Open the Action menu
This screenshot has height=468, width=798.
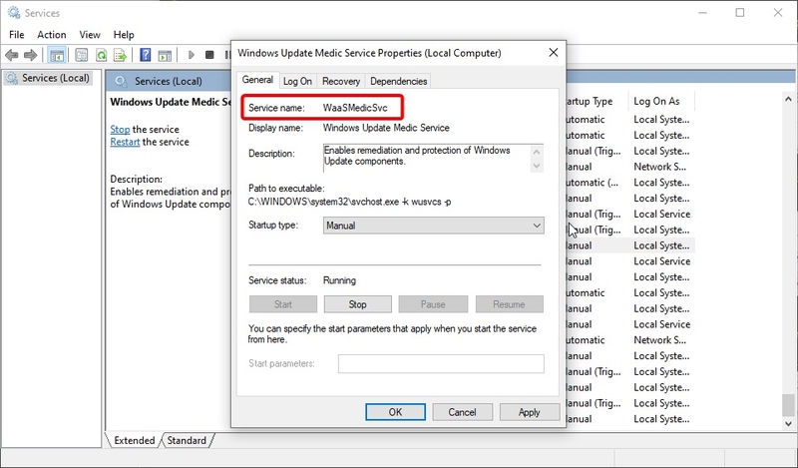coord(52,35)
